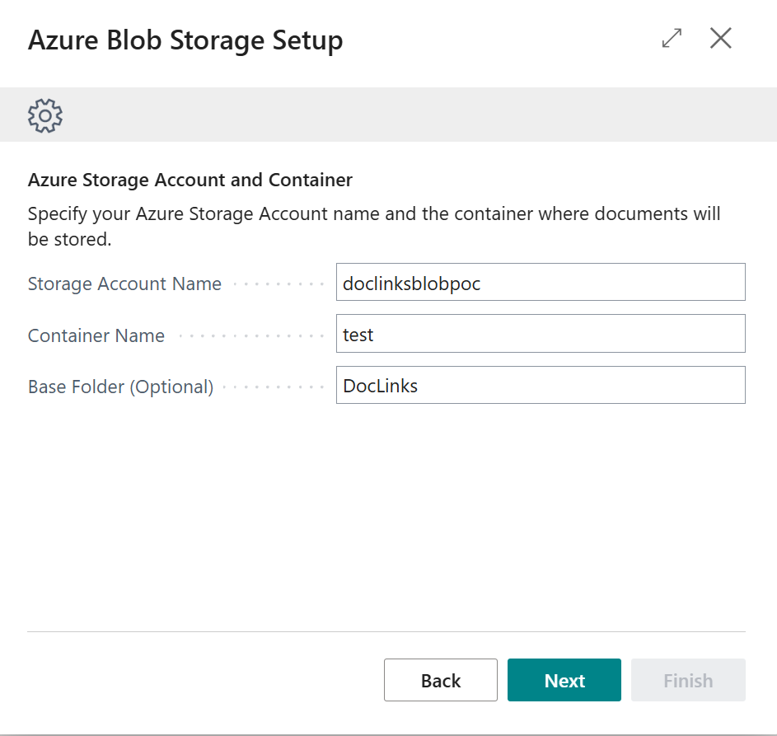Click the Azure Blob Storage Setup title

[x=185, y=40]
